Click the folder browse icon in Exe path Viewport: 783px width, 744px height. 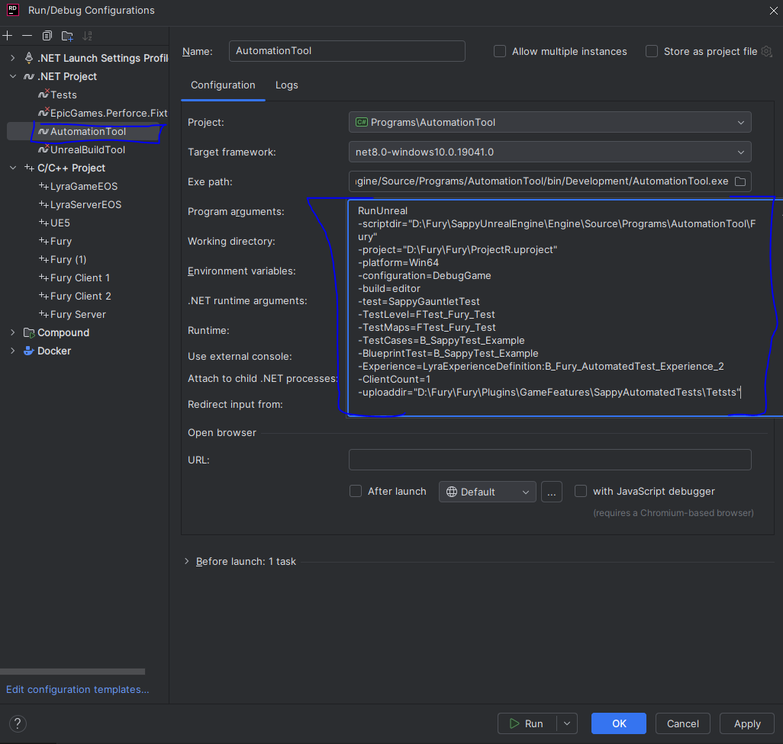coord(739,181)
